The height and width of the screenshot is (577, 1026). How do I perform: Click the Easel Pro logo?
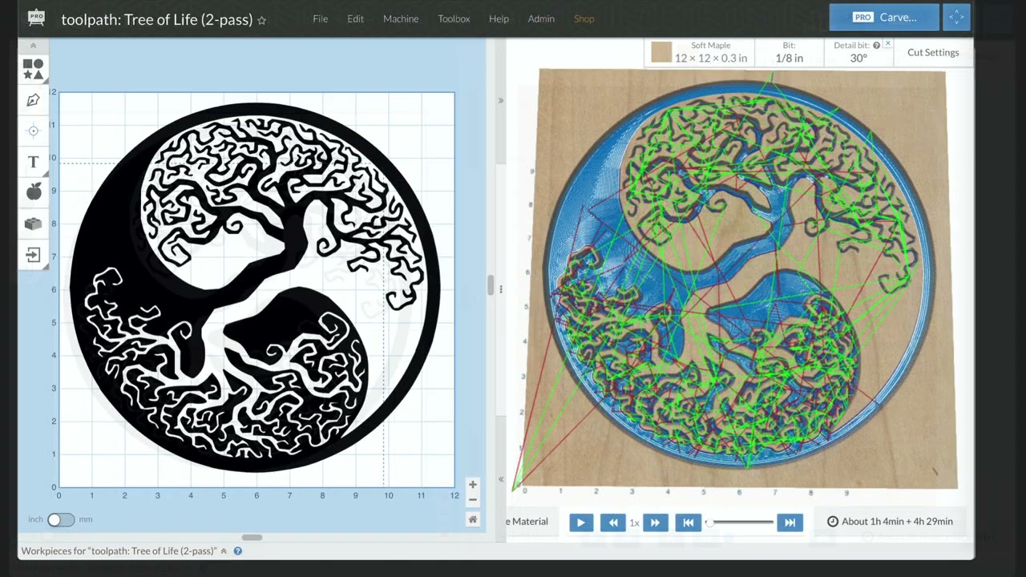(x=36, y=18)
